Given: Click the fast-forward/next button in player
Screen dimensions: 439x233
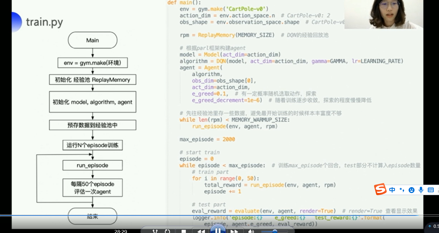Looking at the screenshot, I should pyautogui.click(x=234, y=231).
